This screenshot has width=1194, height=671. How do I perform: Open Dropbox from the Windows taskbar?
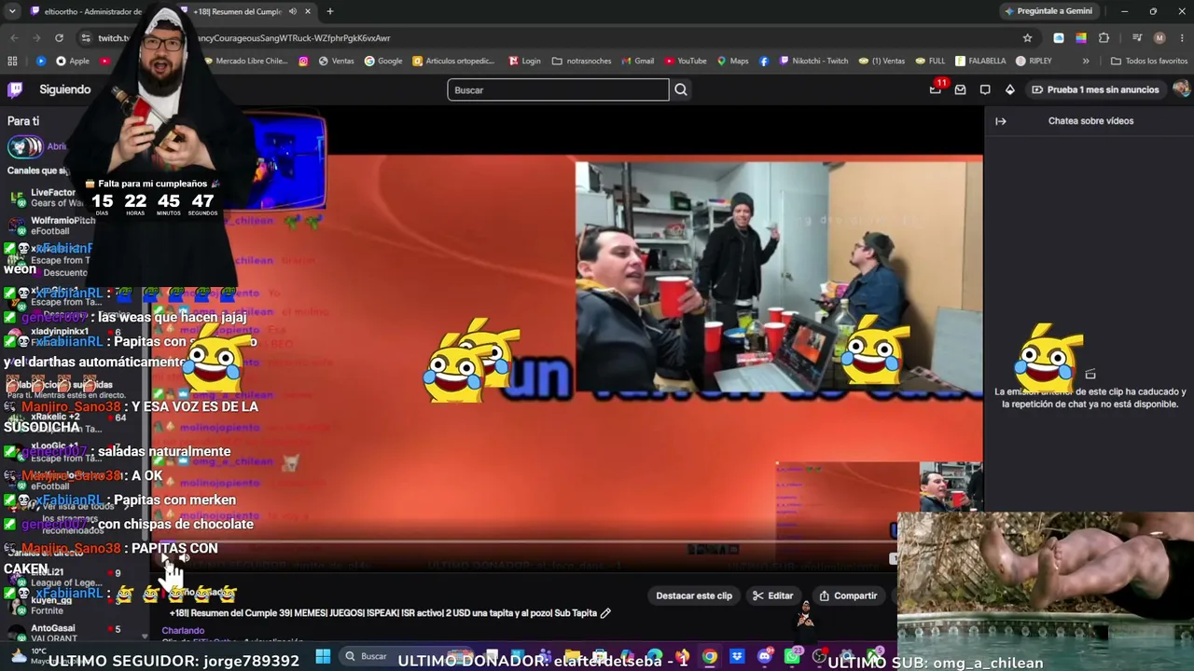737,657
